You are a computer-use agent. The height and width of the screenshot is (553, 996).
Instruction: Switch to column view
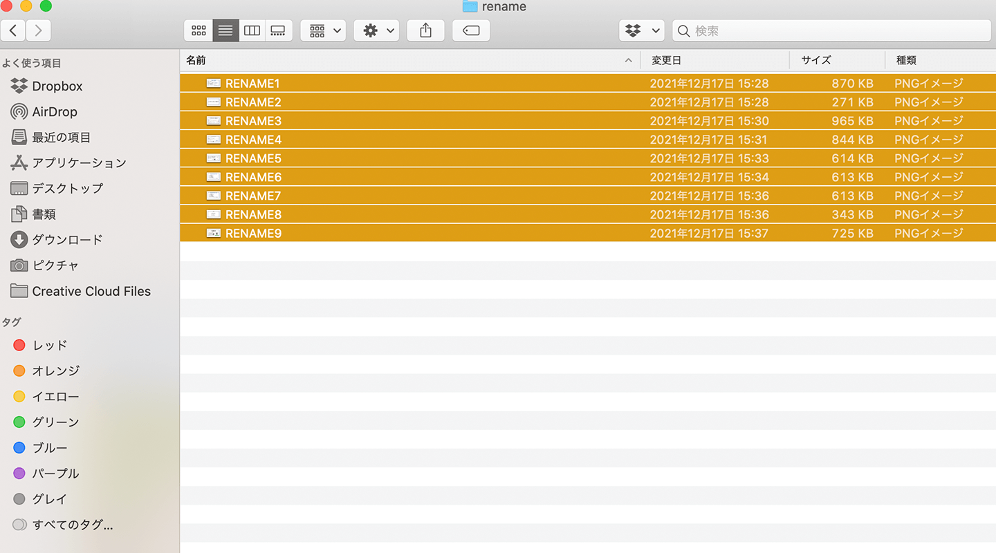tap(252, 30)
